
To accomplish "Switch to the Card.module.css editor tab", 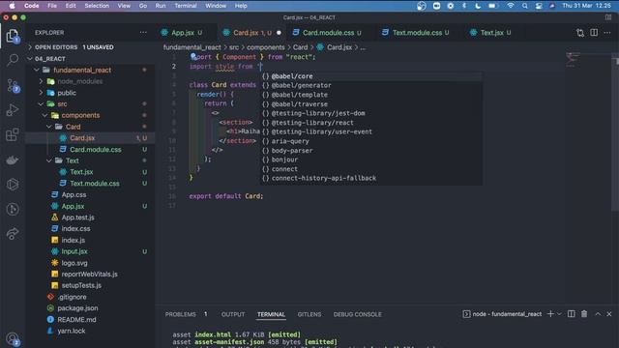I will [x=327, y=33].
